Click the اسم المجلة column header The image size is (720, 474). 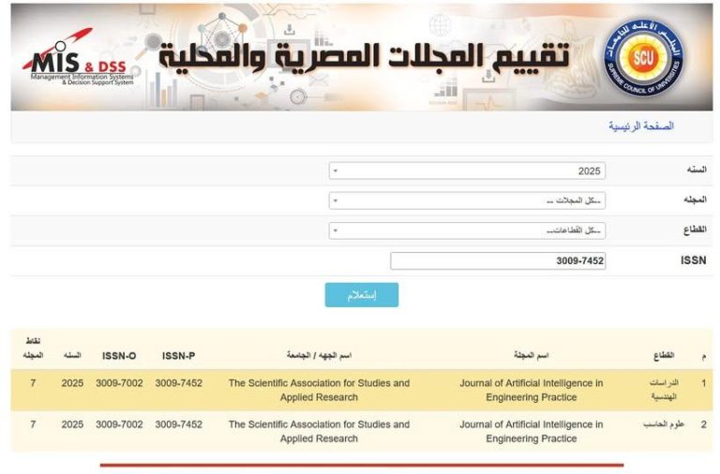tap(531, 356)
